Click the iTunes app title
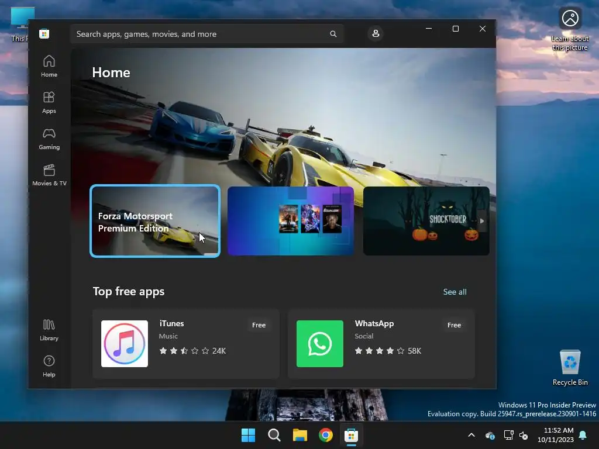Image resolution: width=599 pixels, height=449 pixels. (x=171, y=323)
